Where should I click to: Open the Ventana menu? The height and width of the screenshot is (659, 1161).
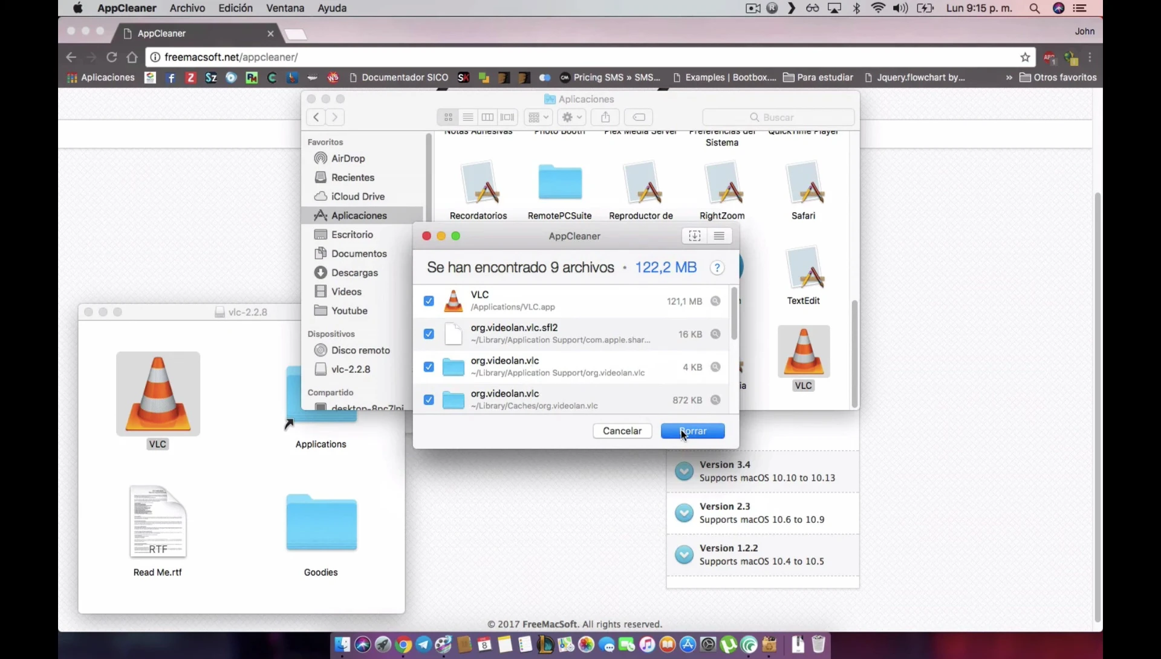285,8
